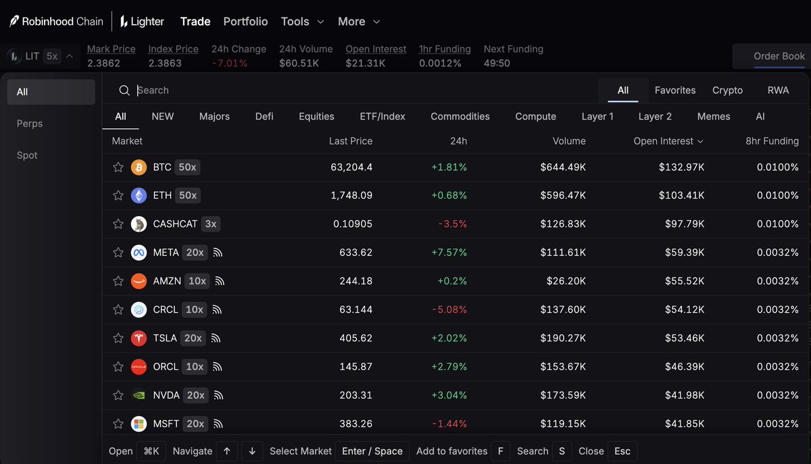Image resolution: width=811 pixels, height=464 pixels.
Task: Click the feed icon next to META
Action: (x=218, y=253)
